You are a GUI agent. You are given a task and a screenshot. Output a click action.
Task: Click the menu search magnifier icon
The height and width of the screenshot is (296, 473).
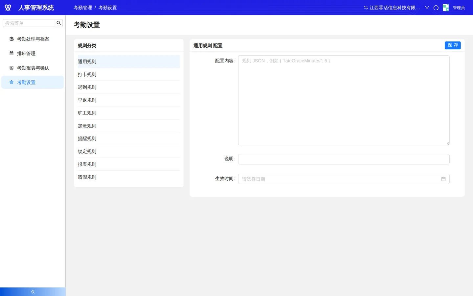pos(59,23)
